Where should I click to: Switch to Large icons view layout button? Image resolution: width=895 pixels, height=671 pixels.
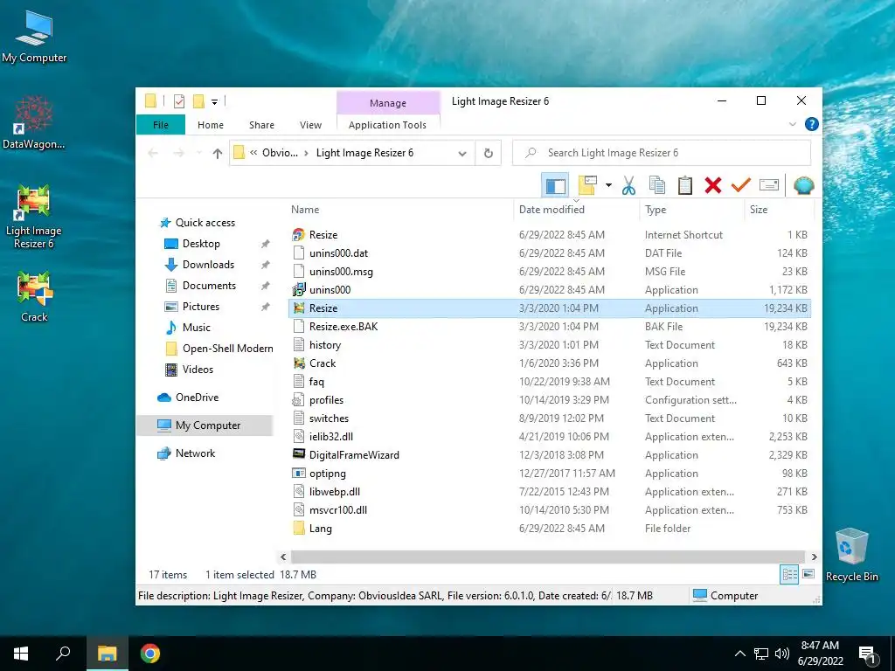click(x=808, y=575)
